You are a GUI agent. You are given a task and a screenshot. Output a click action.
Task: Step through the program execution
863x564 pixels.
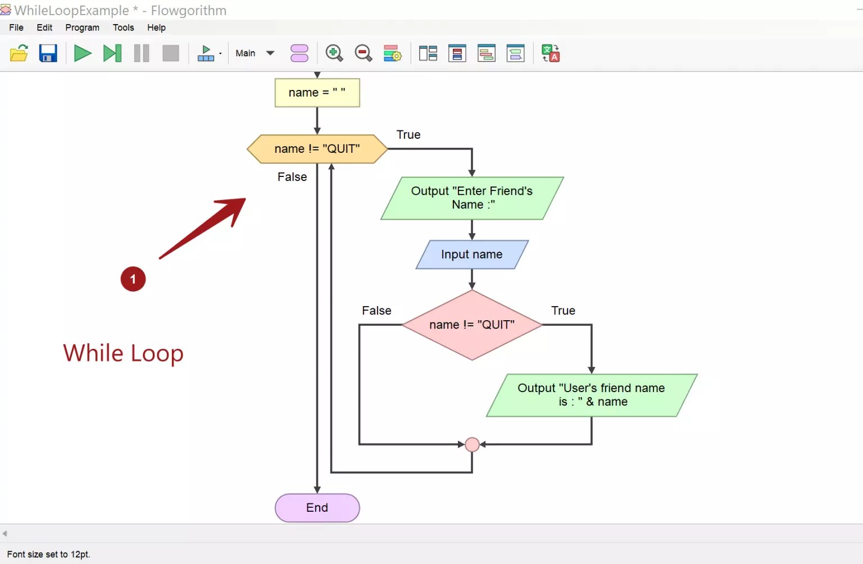coord(112,53)
